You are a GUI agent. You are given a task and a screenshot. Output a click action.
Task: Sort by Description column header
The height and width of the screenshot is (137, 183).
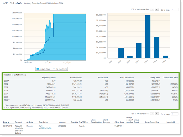(x=44, y=122)
